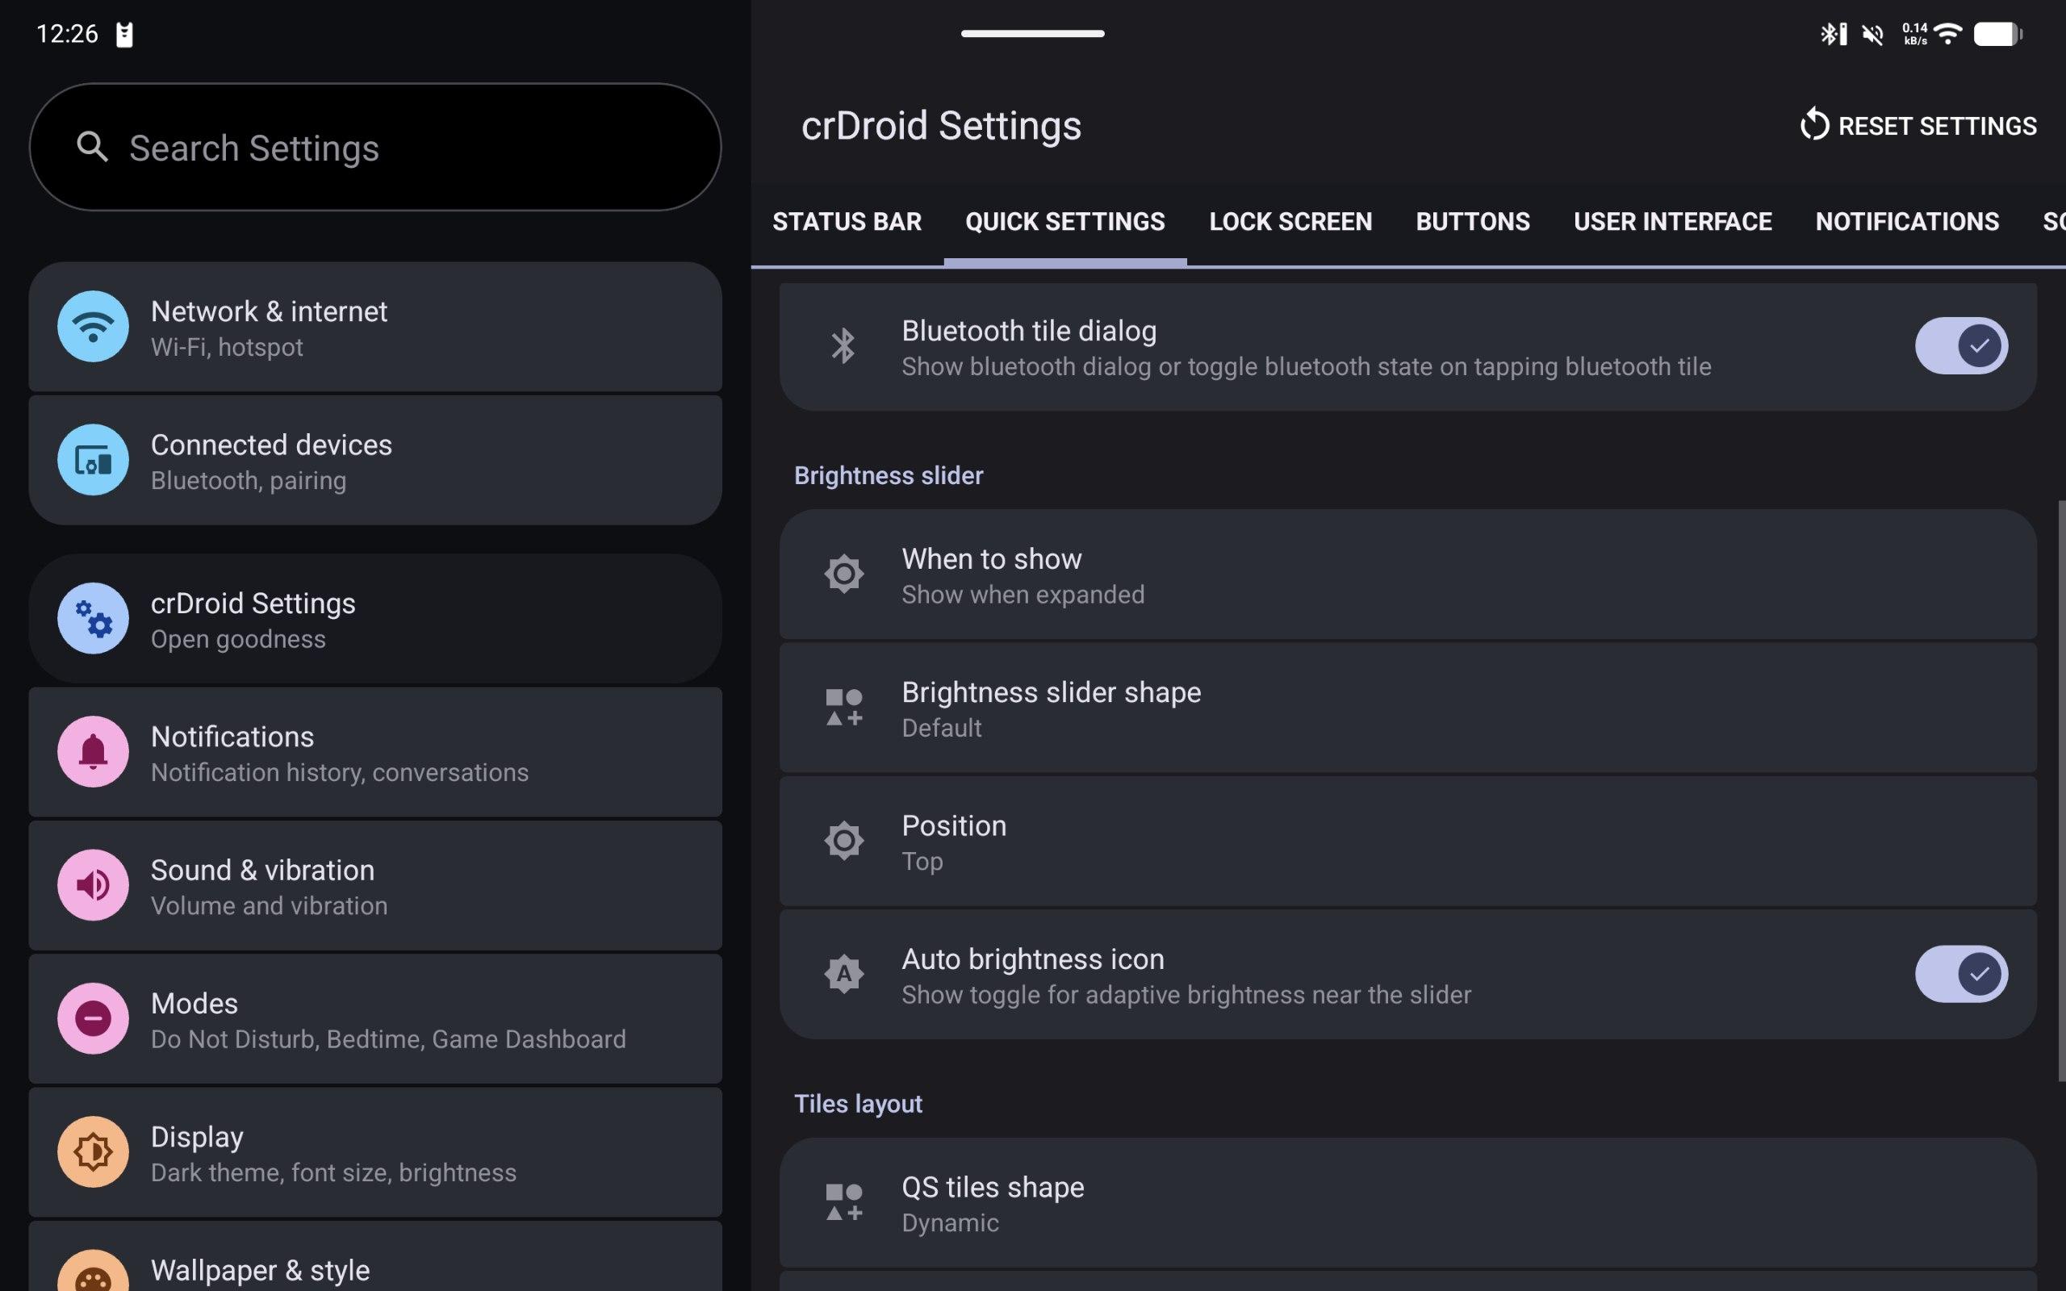Disable Bluetooth tile dialog switch

[1961, 346]
